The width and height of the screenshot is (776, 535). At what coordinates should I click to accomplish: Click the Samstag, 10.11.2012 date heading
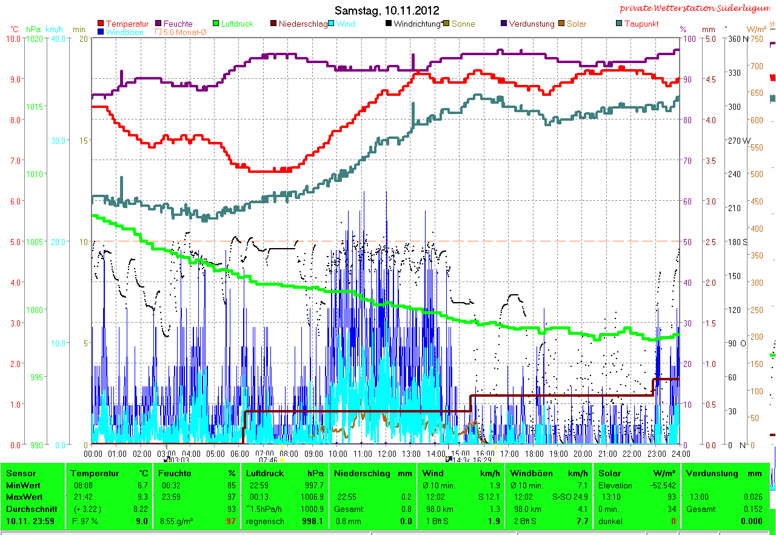tap(387, 11)
